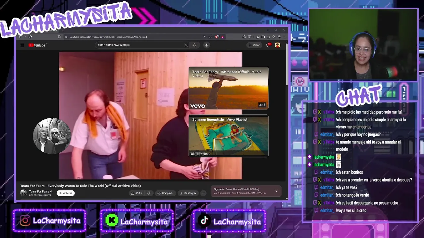This screenshot has height=238, width=424.
Task: Open the media control music-note icon
Action: click(x=258, y=37)
